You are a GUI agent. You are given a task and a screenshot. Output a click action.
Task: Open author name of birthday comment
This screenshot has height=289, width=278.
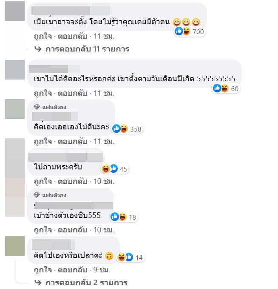54,69
